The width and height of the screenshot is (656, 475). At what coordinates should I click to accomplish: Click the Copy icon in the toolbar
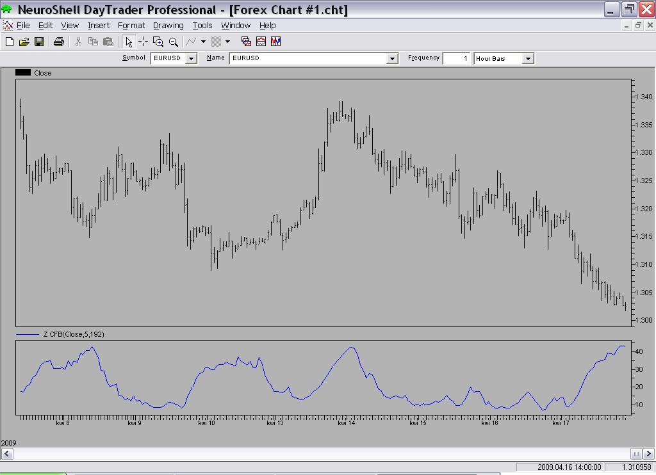[x=93, y=42]
